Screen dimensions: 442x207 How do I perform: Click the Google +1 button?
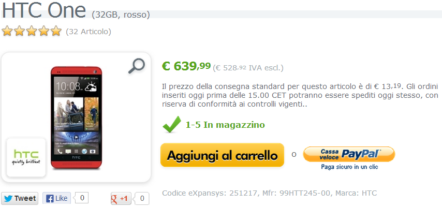coord(121,199)
